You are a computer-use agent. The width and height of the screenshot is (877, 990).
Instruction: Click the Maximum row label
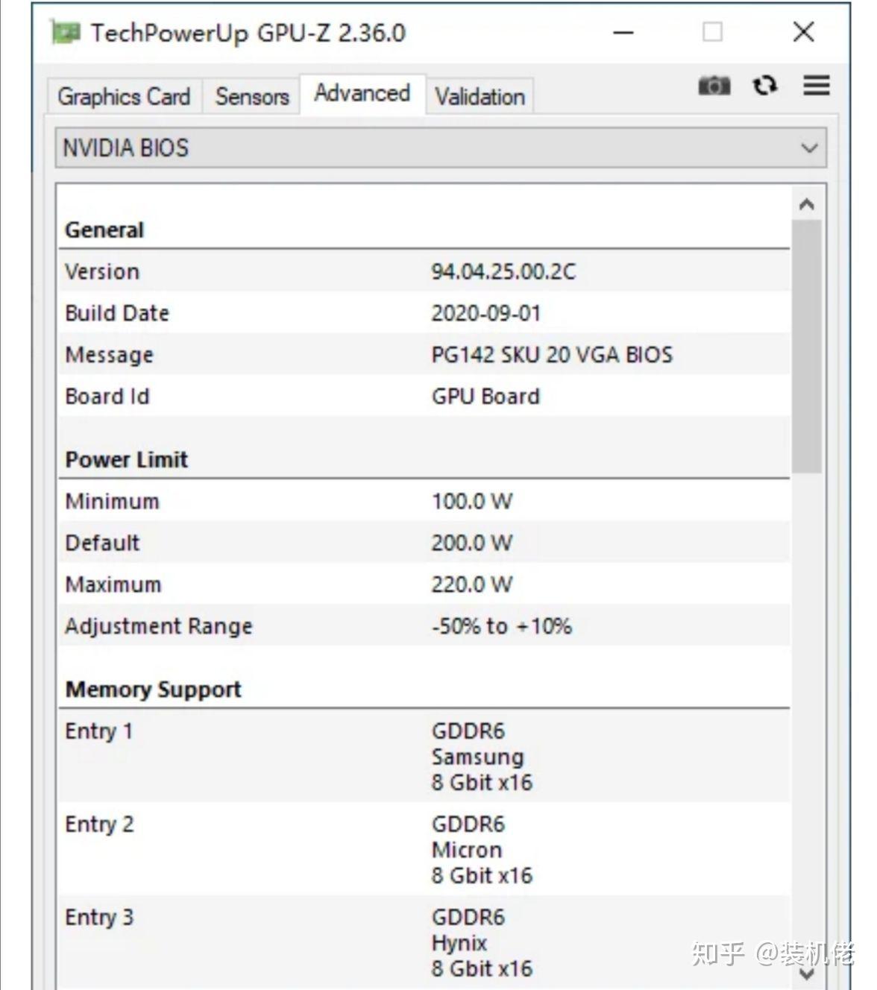coord(113,584)
